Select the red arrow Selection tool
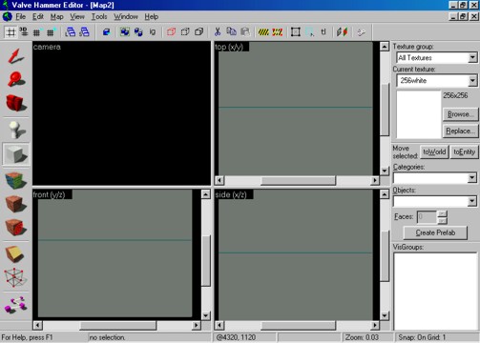 tap(16, 56)
